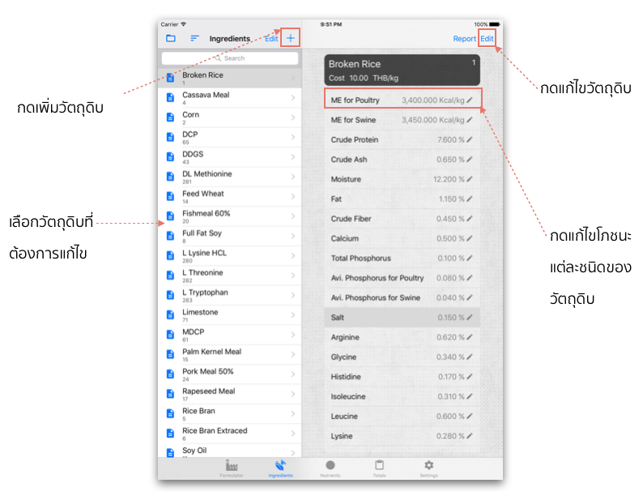Edit Crude Fiber value pencil
The height and width of the screenshot is (496, 643).
(470, 218)
